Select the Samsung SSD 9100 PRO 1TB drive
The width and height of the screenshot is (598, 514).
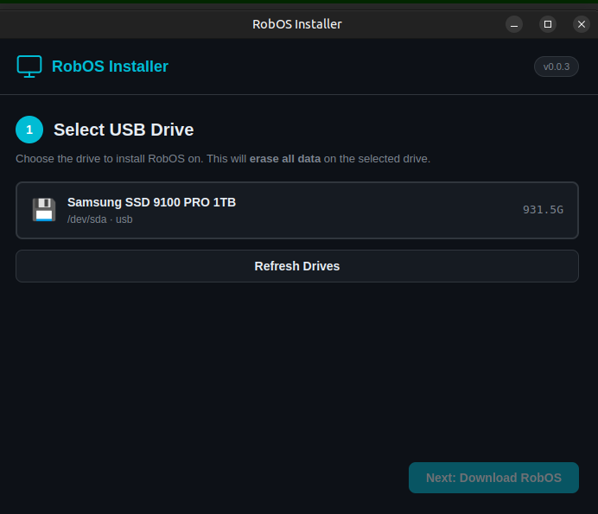[297, 211]
